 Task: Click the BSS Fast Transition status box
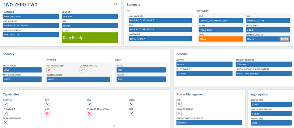(x=89, y=114)
